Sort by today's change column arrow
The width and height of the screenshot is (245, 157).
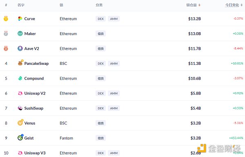(x=242, y=5)
